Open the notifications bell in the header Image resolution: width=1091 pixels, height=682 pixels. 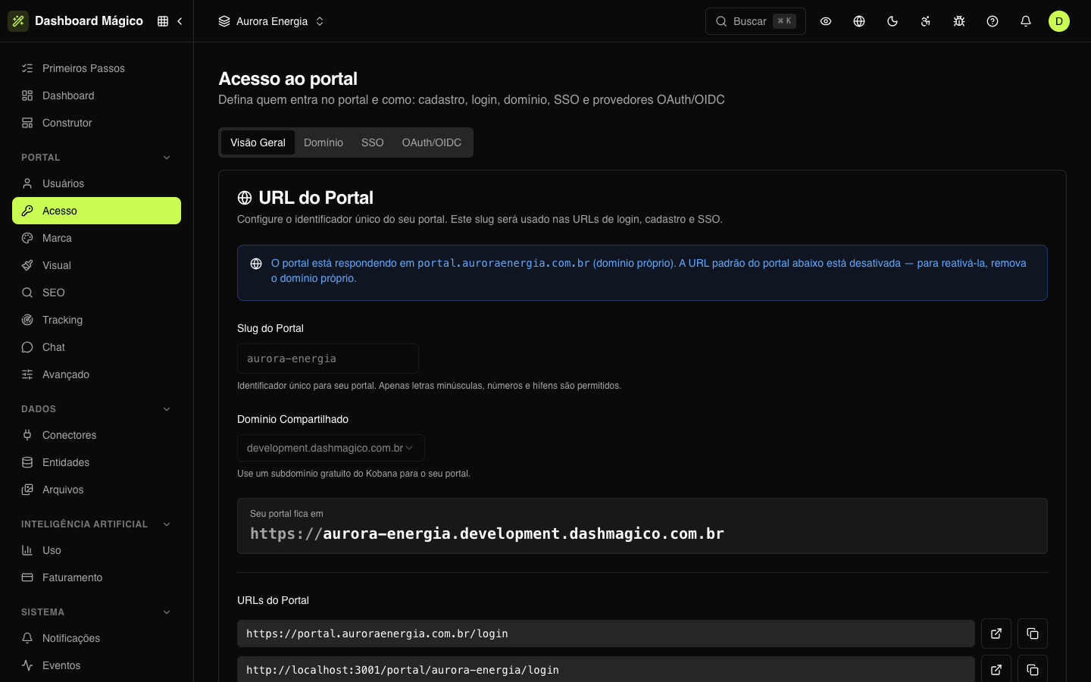coord(1026,21)
